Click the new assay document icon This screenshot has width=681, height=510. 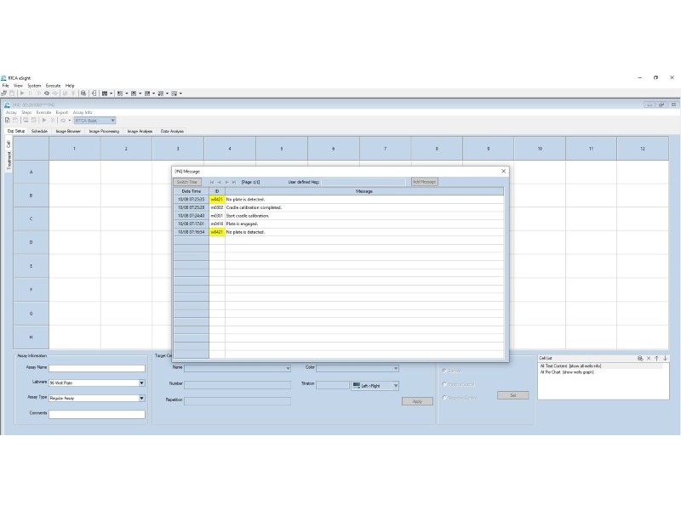8,121
